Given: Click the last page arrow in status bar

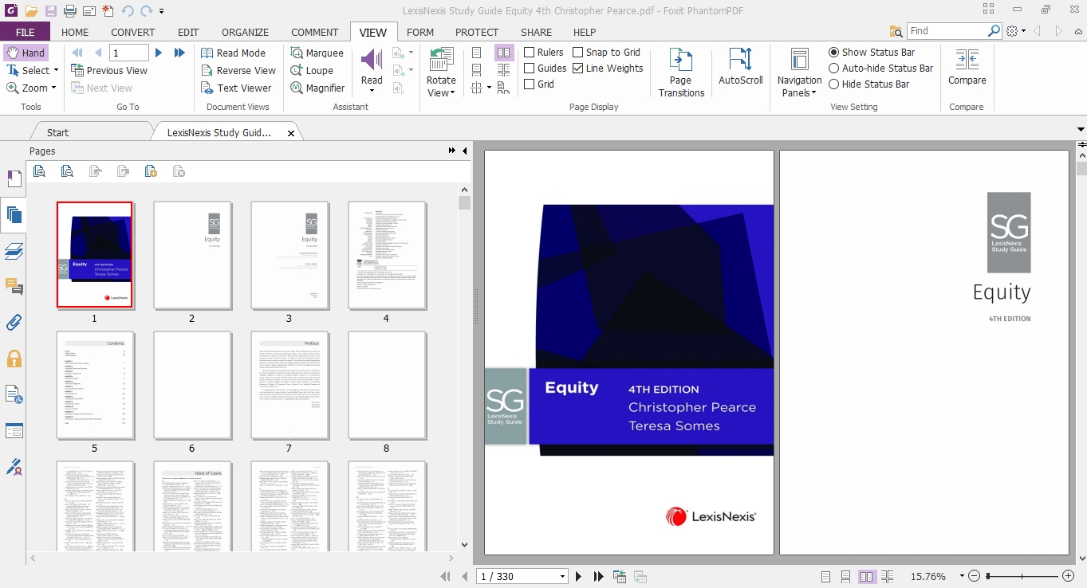Looking at the screenshot, I should click(598, 577).
